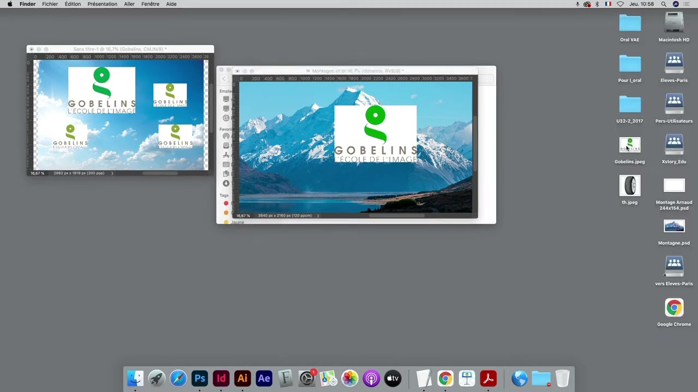
Task: Launch Adobe Acrobat from the Dock
Action: tap(488, 378)
